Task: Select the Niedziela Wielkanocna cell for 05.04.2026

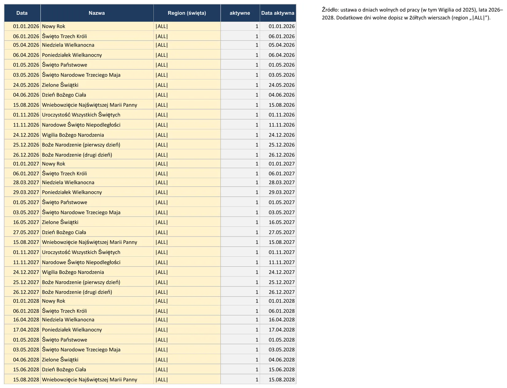Action: 97,45
